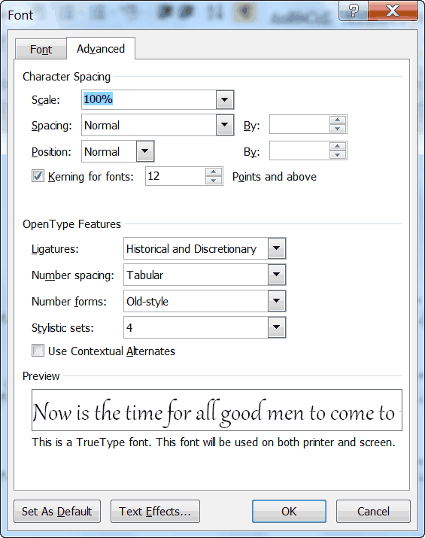This screenshot has height=538, width=425.
Task: Open the Position dropdown arrow
Action: coord(145,151)
